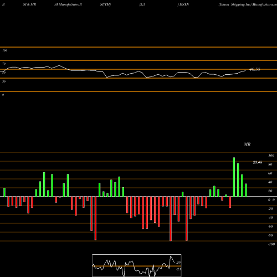Screen dimensions: 277x277
Task: Click the value 29 beside mini chart
Action: point(178,263)
